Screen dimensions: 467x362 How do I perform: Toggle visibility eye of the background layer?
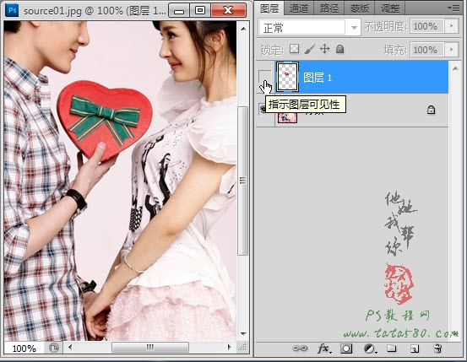tap(262, 109)
